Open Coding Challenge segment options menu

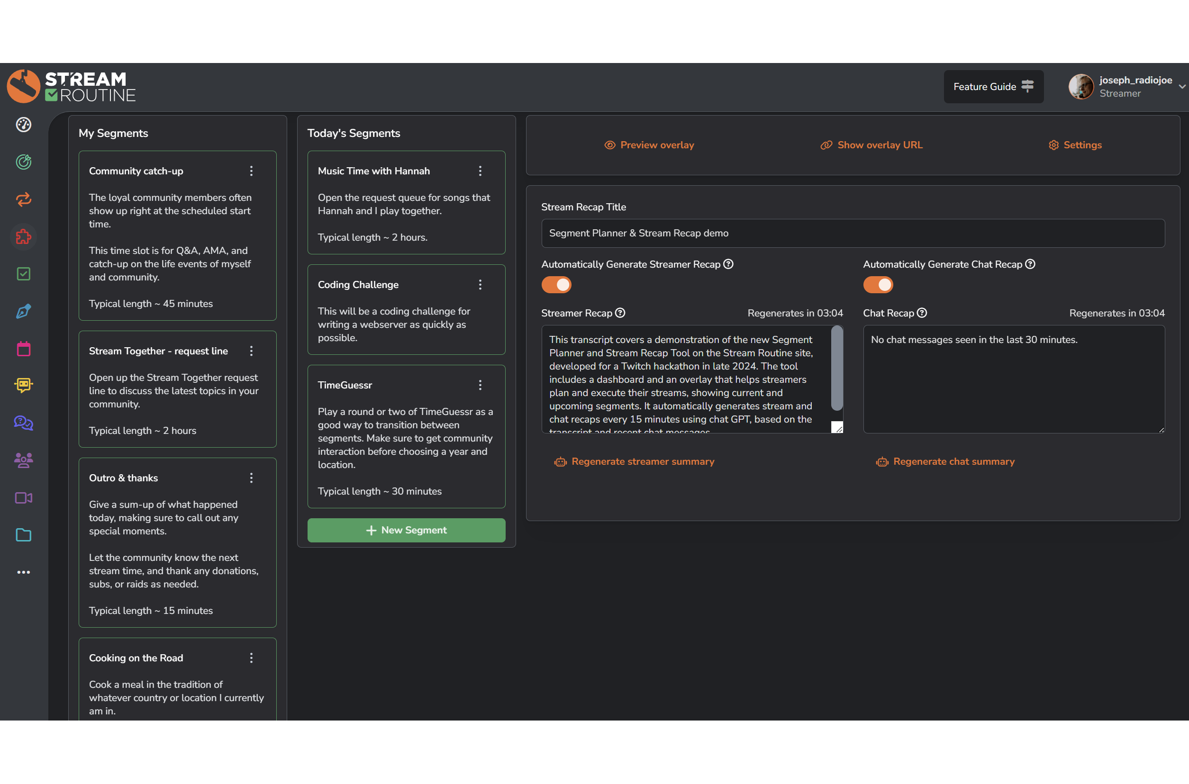tap(480, 285)
